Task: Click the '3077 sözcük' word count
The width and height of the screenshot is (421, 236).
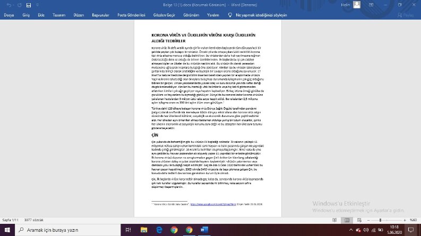Action: point(34,220)
